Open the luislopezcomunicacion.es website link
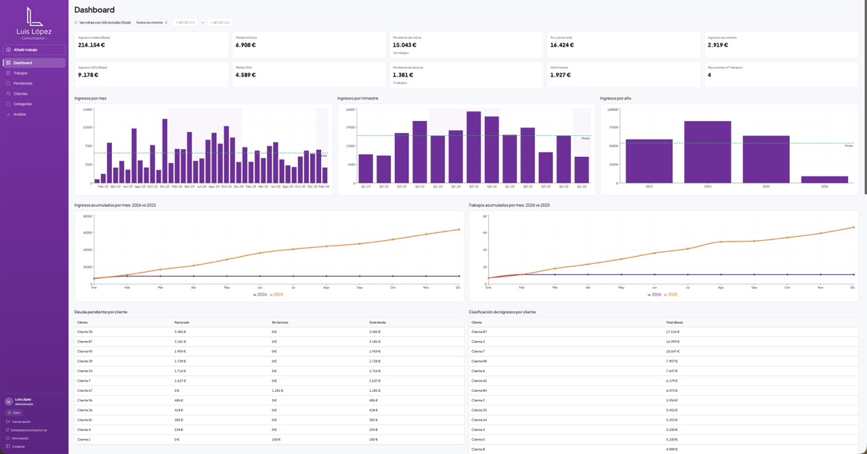Viewport: 867px width, 454px height. pyautogui.click(x=29, y=430)
